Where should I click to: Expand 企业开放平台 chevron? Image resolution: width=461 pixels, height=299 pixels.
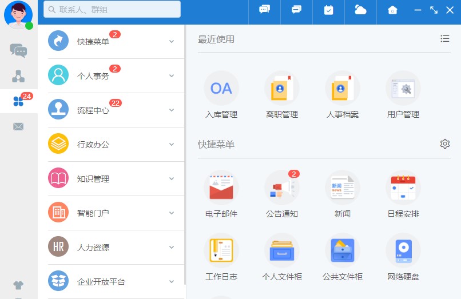pyautogui.click(x=172, y=282)
